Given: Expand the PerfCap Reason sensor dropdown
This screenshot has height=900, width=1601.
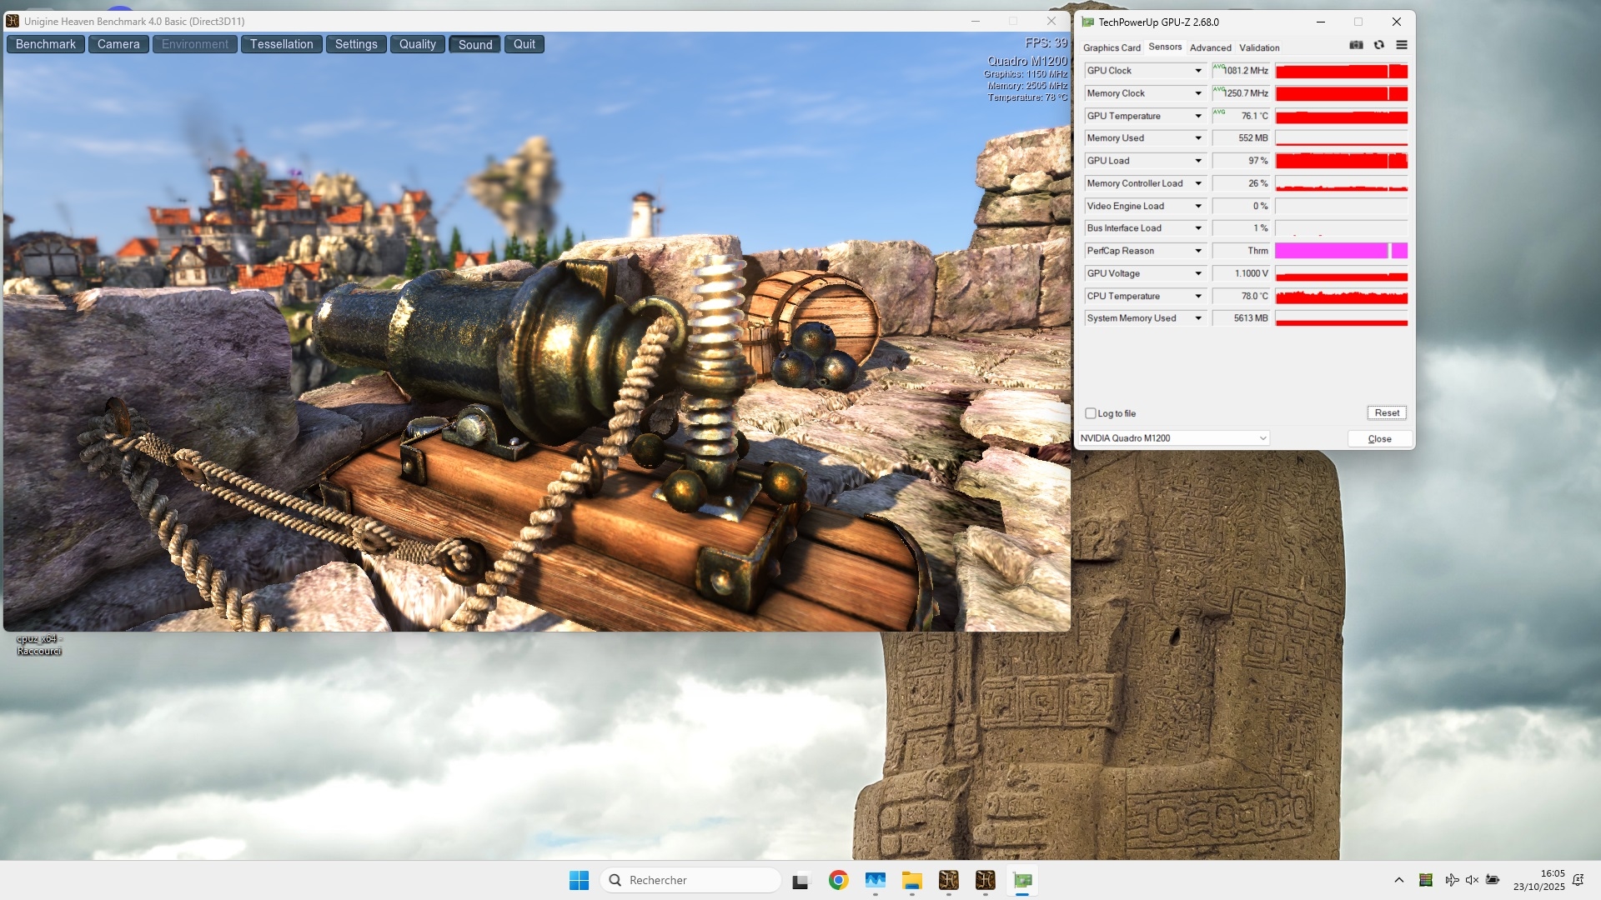Looking at the screenshot, I should tap(1198, 251).
